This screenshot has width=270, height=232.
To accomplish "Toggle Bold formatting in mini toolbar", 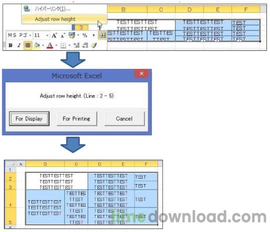I will coord(10,45).
